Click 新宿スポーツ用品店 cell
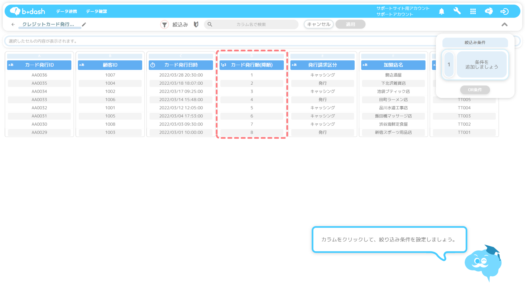This screenshot has height=295, width=525. click(393, 132)
